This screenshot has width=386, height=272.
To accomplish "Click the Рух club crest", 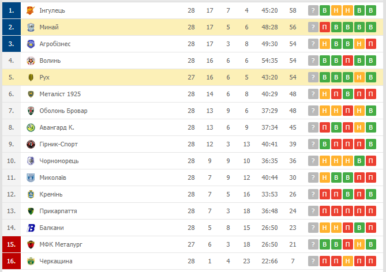I will click(x=31, y=77).
